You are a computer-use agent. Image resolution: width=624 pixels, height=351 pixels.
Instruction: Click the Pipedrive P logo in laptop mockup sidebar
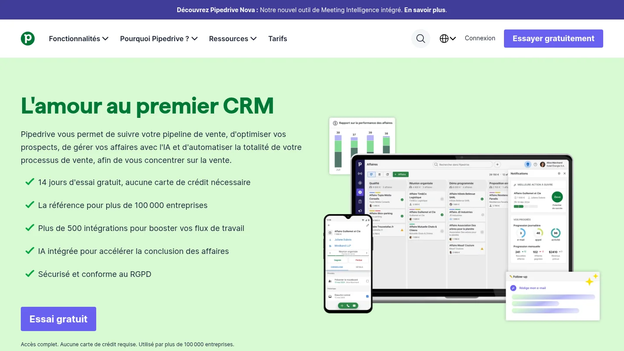[x=360, y=165]
